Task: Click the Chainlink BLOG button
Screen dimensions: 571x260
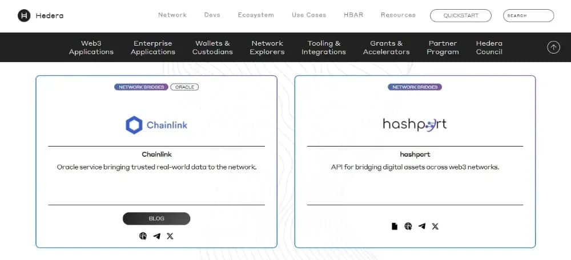Action: (156, 218)
